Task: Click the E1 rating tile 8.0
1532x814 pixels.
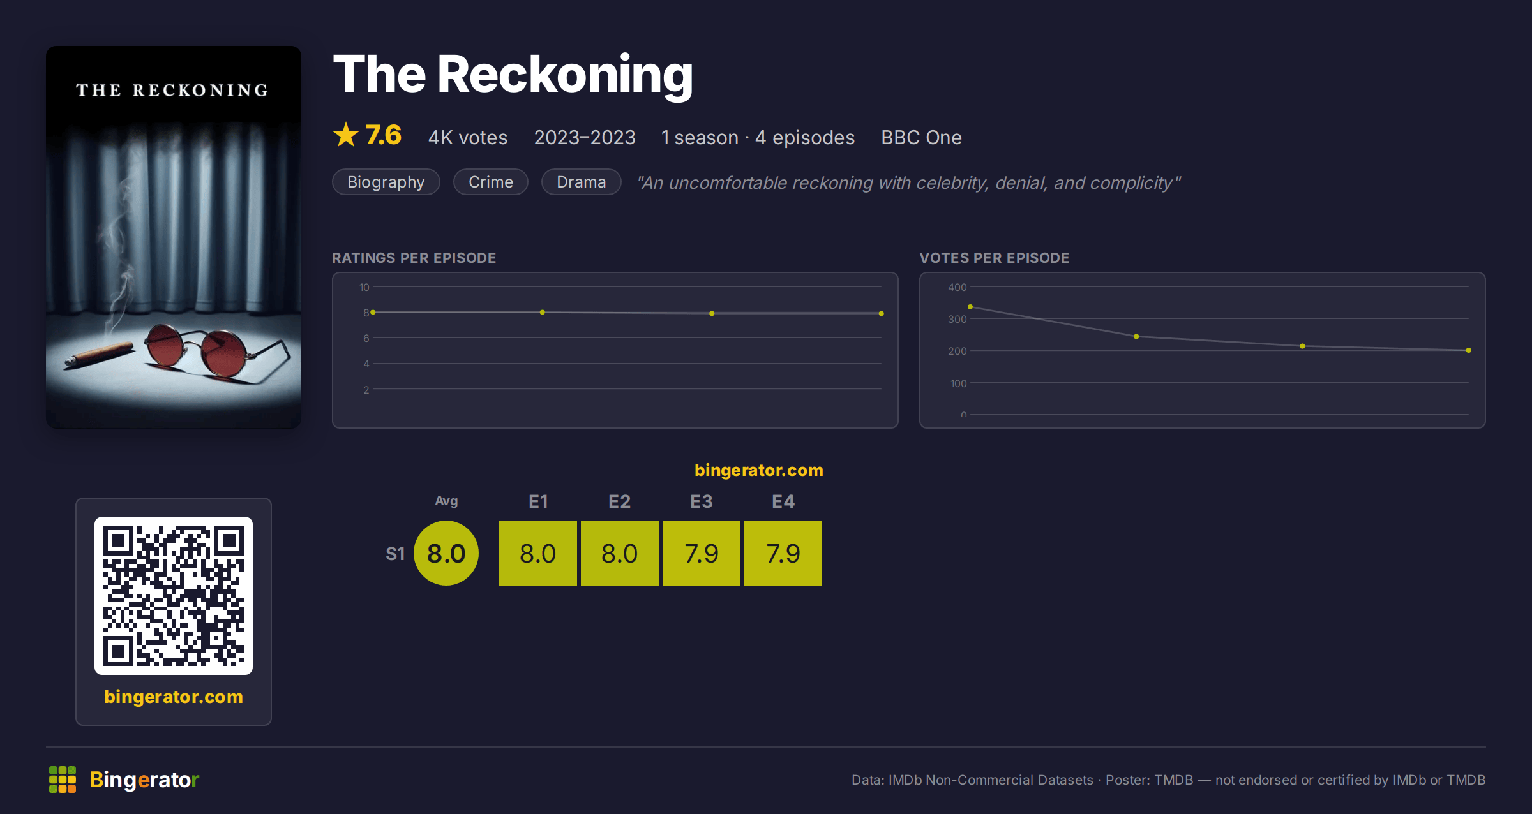Action: [538, 553]
